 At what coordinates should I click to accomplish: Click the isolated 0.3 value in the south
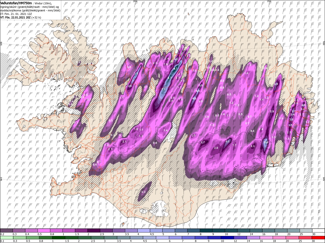[143, 192]
